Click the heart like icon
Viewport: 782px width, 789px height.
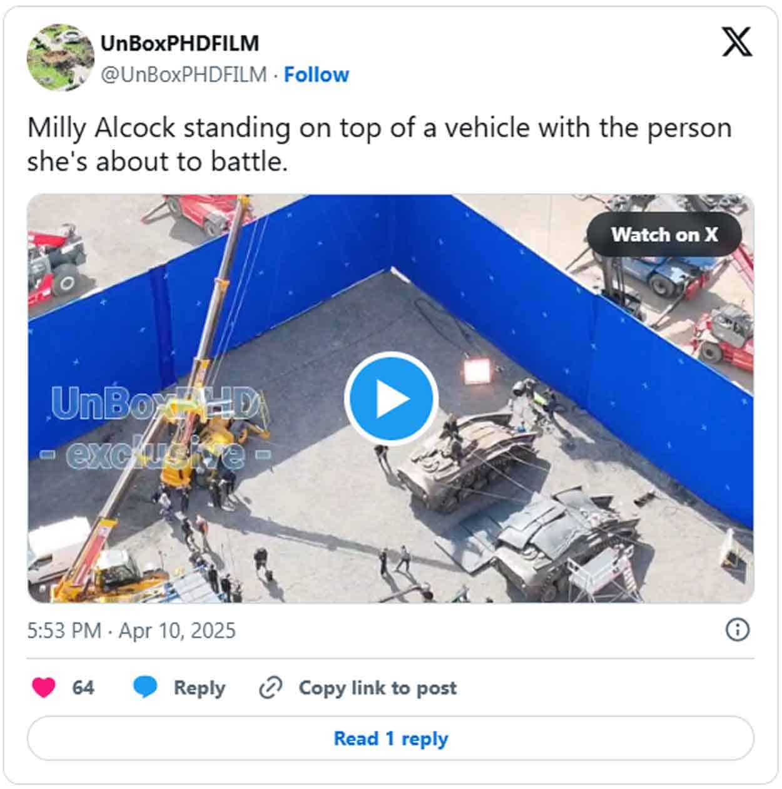coord(44,687)
